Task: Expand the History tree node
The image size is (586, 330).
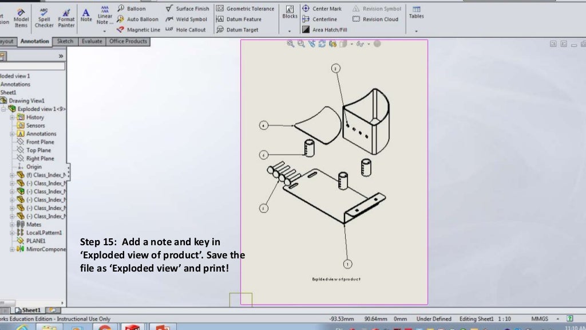Action: pos(12,117)
